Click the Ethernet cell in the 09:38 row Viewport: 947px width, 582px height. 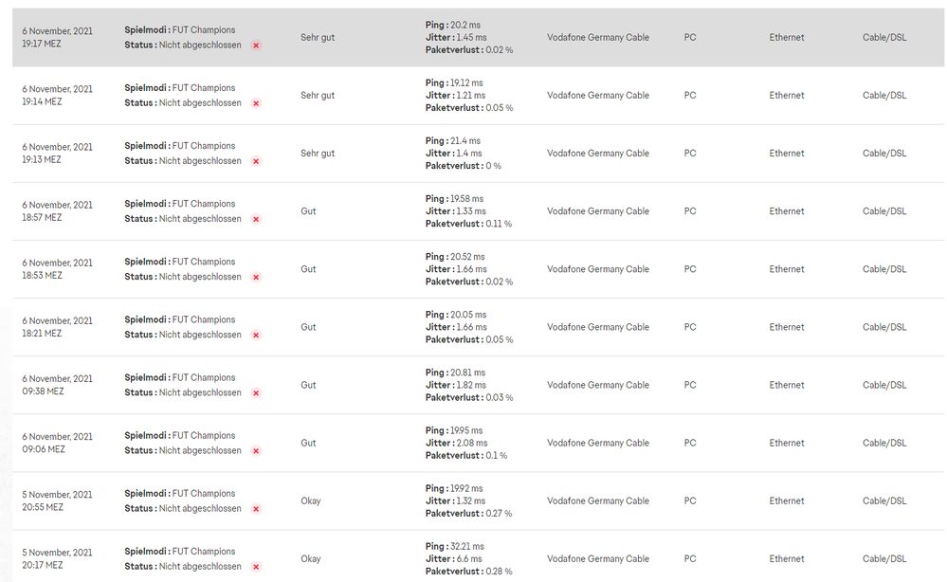787,385
